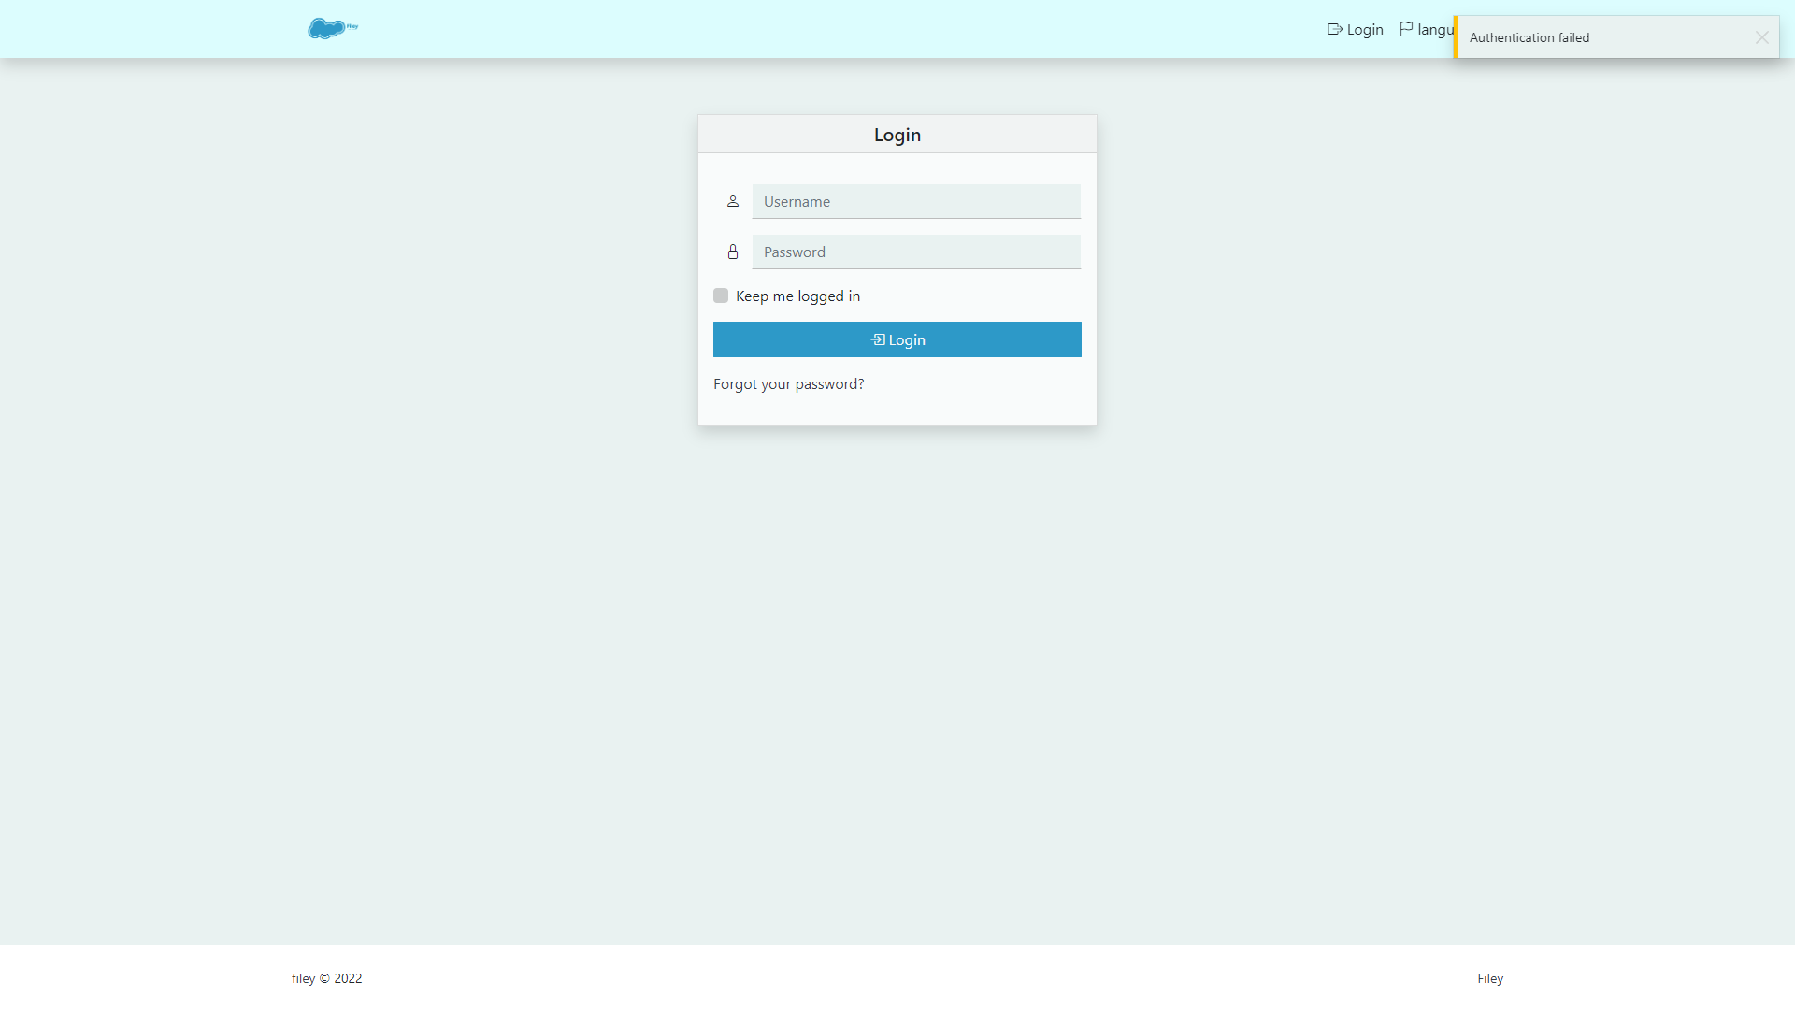
Task: Click the padlock icon beside Password
Action: [x=733, y=252]
